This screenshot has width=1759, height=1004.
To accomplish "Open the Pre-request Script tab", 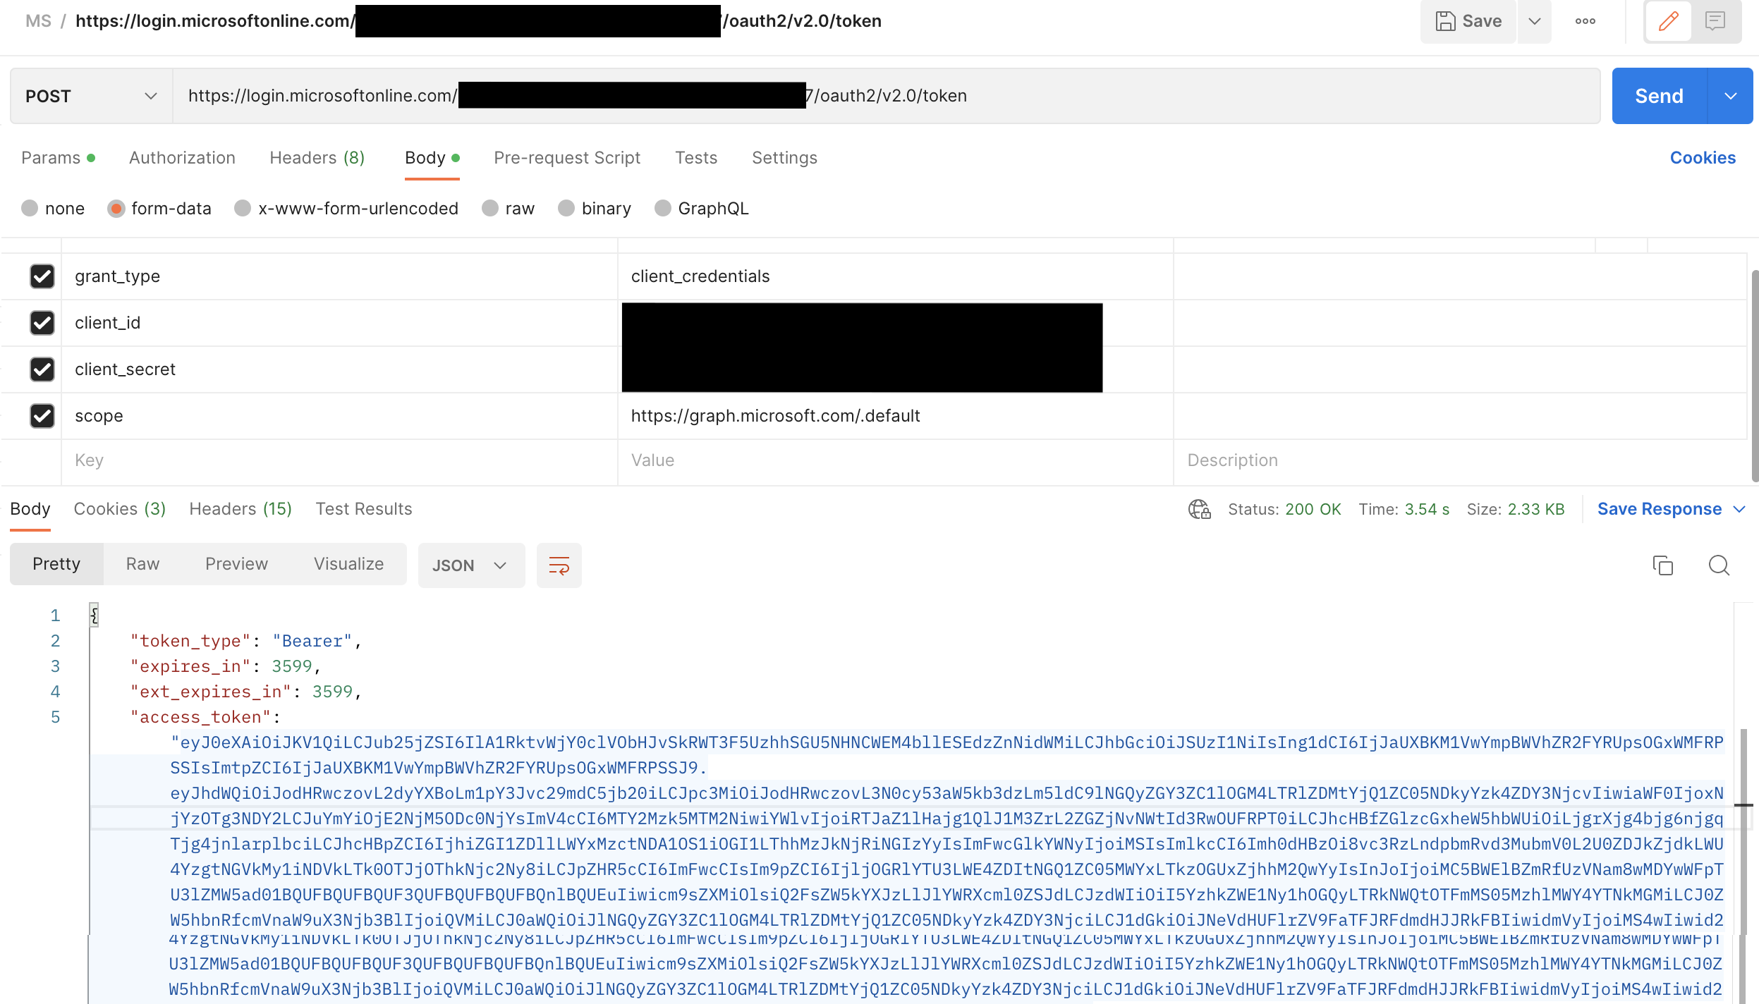I will click(x=567, y=158).
